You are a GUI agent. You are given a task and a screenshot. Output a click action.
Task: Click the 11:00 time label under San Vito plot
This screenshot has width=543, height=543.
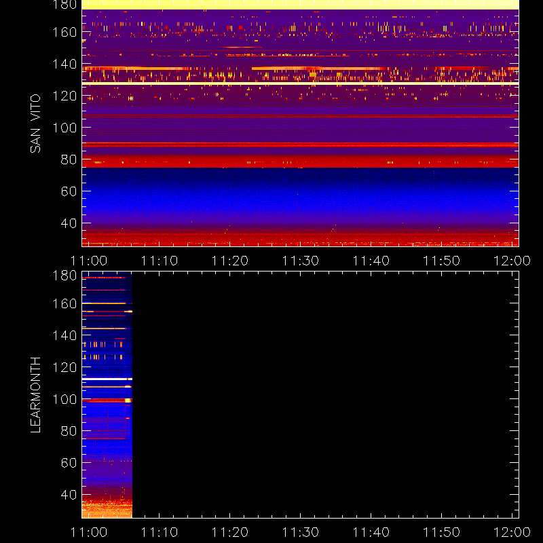[x=89, y=261]
